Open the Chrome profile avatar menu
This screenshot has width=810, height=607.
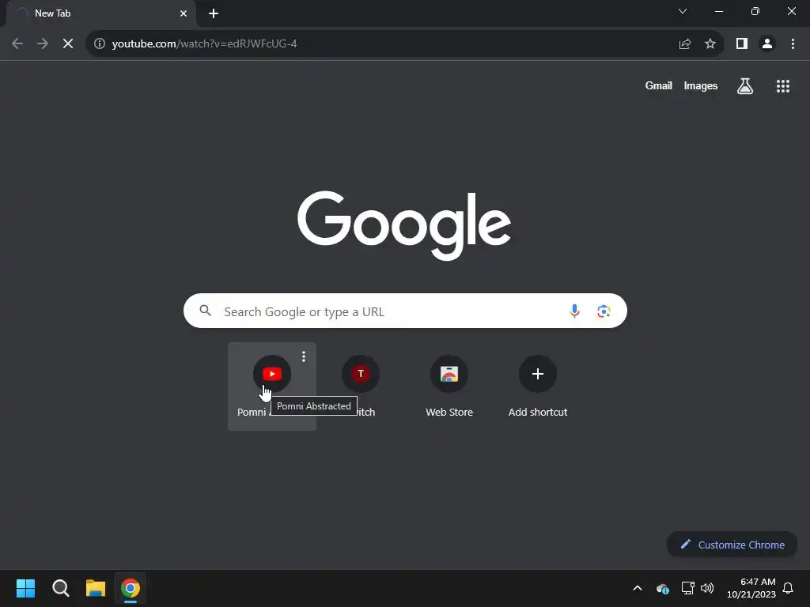pyautogui.click(x=767, y=44)
